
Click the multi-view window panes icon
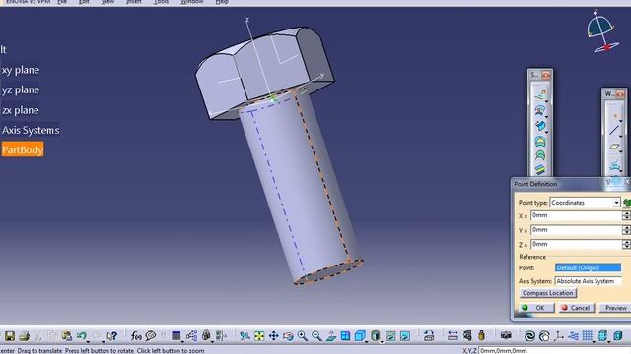345,336
